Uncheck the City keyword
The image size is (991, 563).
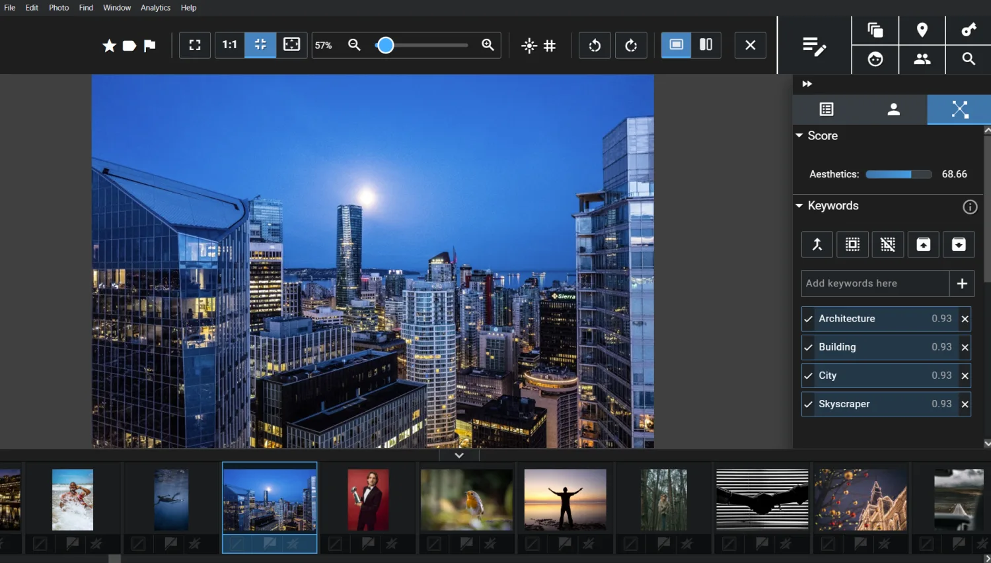coord(809,376)
